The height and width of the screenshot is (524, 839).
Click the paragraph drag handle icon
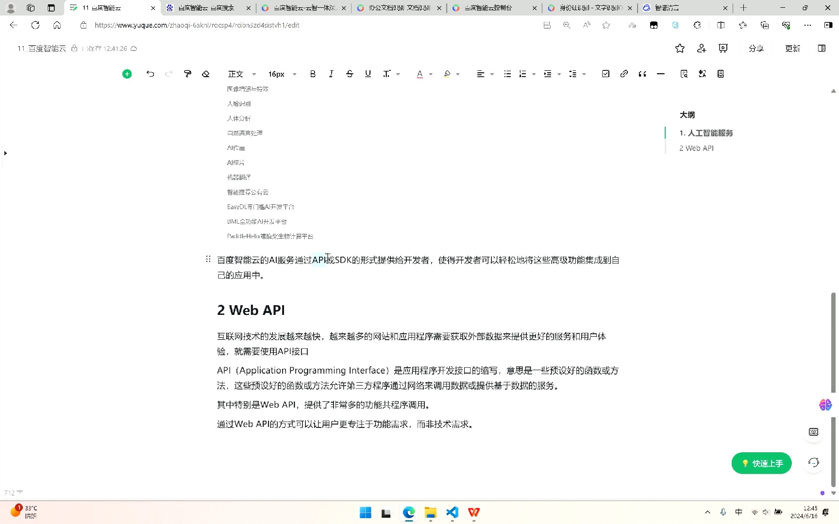click(208, 259)
